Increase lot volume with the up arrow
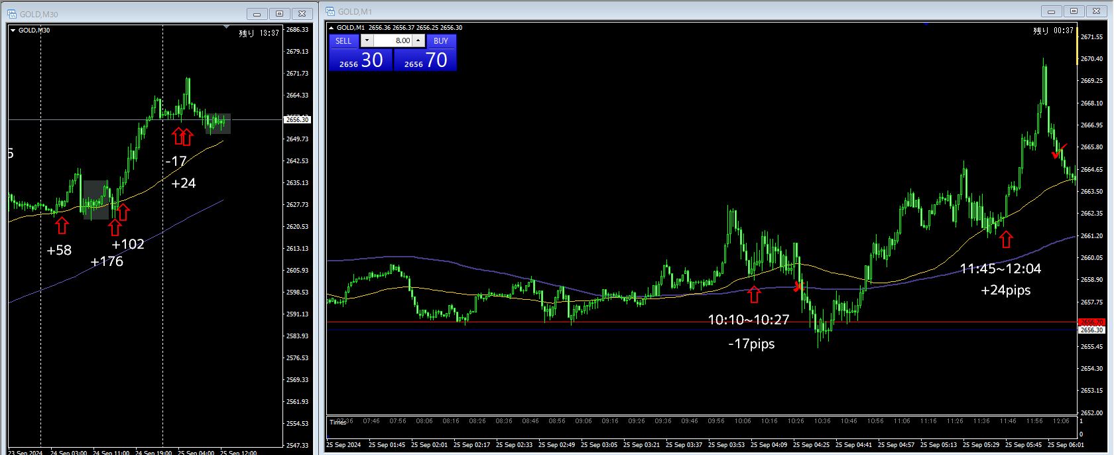This screenshot has height=455, width=1114. pos(418,40)
